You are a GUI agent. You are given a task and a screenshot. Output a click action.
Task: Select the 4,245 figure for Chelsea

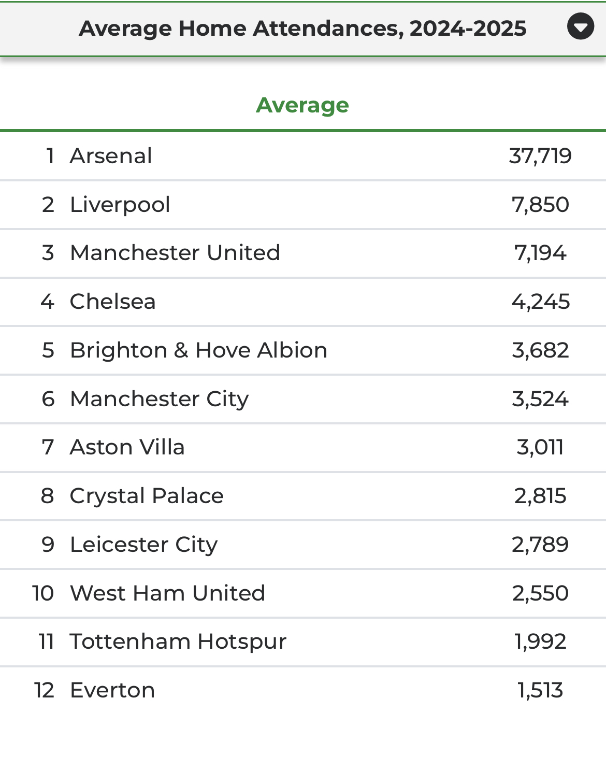pyautogui.click(x=540, y=302)
